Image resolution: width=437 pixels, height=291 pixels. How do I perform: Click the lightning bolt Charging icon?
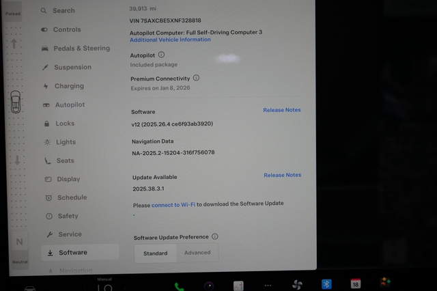[46, 86]
